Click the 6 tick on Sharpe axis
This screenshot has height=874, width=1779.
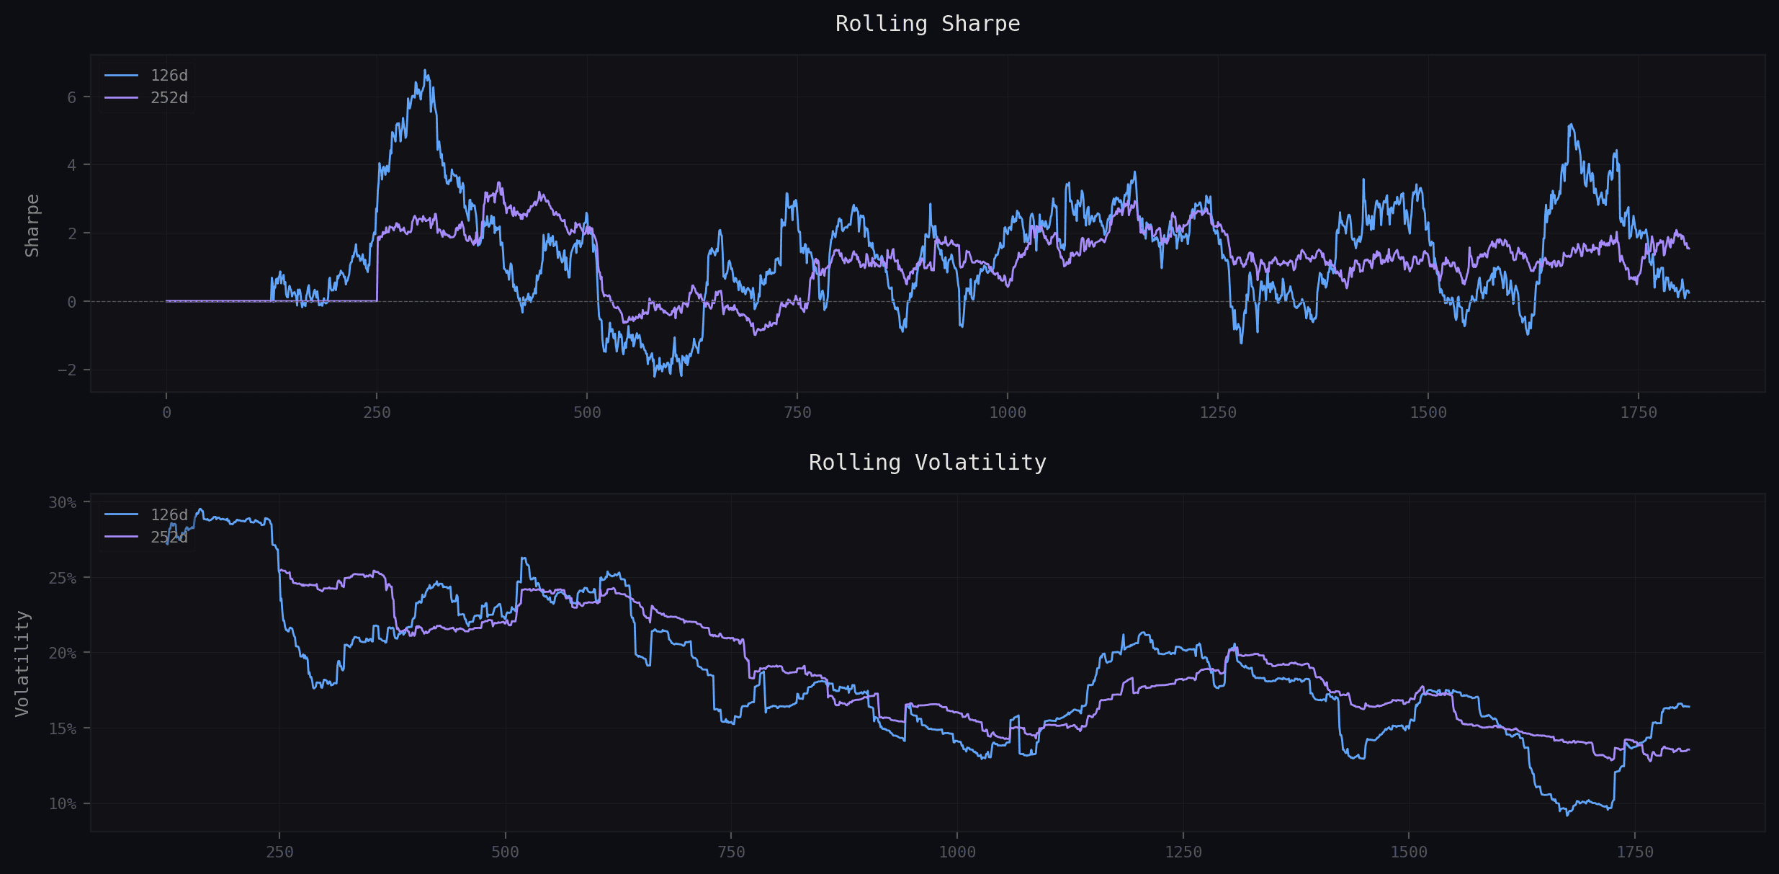tap(72, 97)
